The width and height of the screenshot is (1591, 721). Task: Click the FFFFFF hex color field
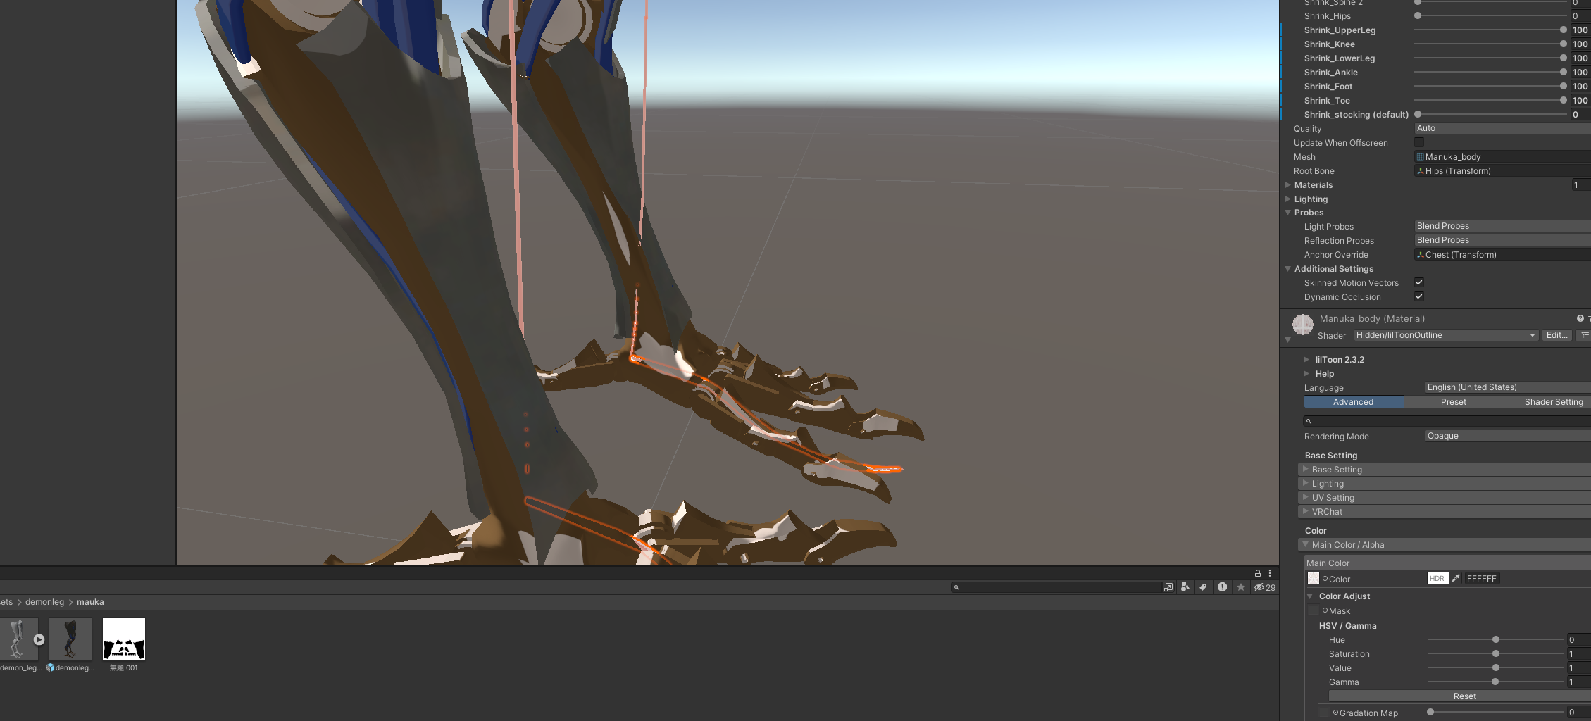click(1482, 578)
